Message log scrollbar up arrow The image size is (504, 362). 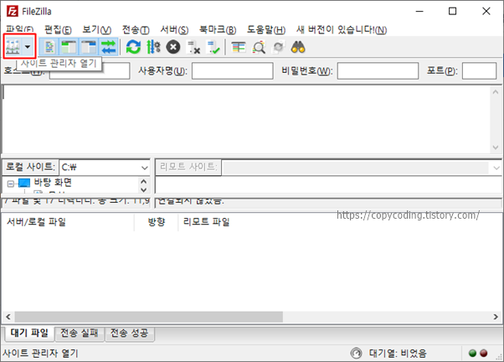[496, 91]
